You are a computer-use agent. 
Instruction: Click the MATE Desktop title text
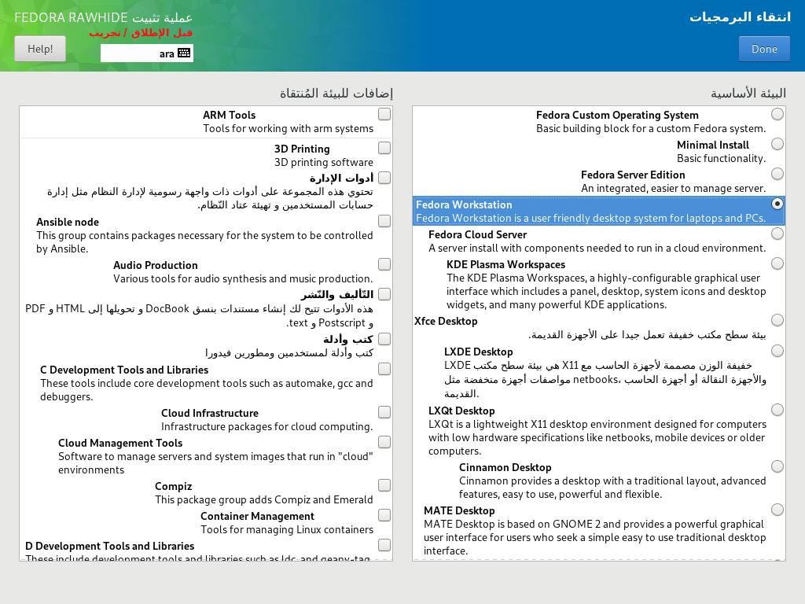(x=459, y=510)
